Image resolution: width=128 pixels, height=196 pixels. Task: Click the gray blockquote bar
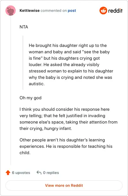tap(23, 63)
